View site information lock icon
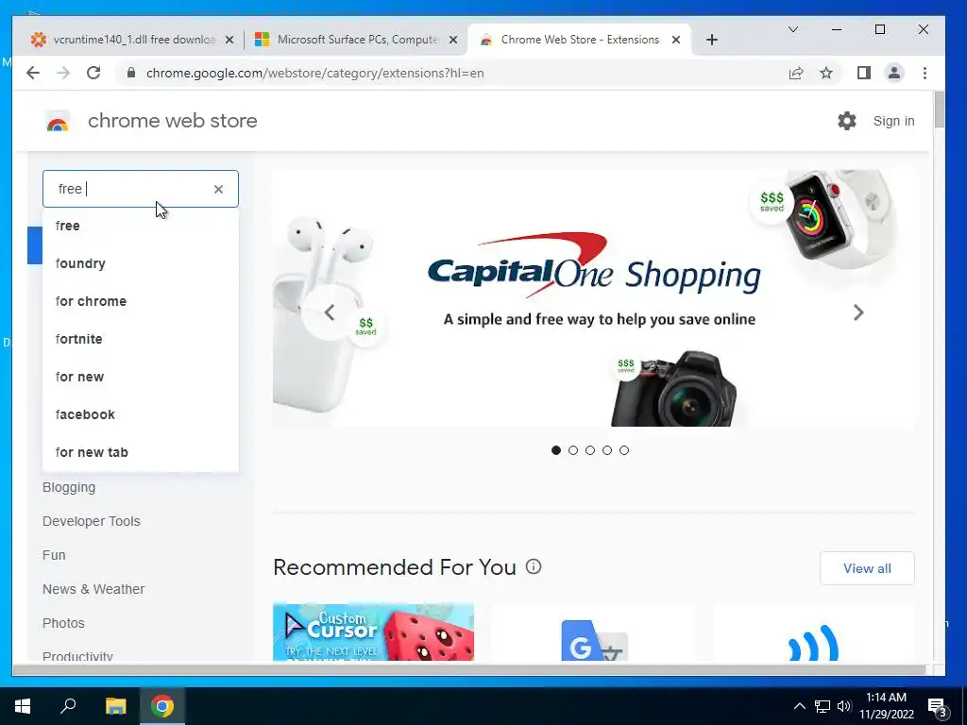967x725 pixels. [x=130, y=73]
